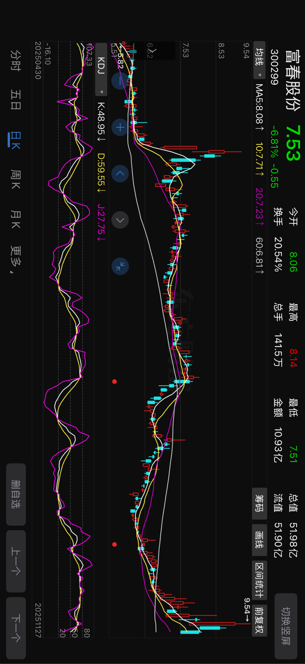Tap the grey chevron pan arrow
The width and height of the screenshot is (305, 664).
120,220
